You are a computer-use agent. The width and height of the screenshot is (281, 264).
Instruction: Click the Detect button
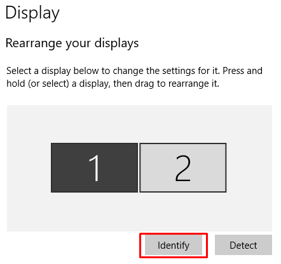tap(243, 245)
